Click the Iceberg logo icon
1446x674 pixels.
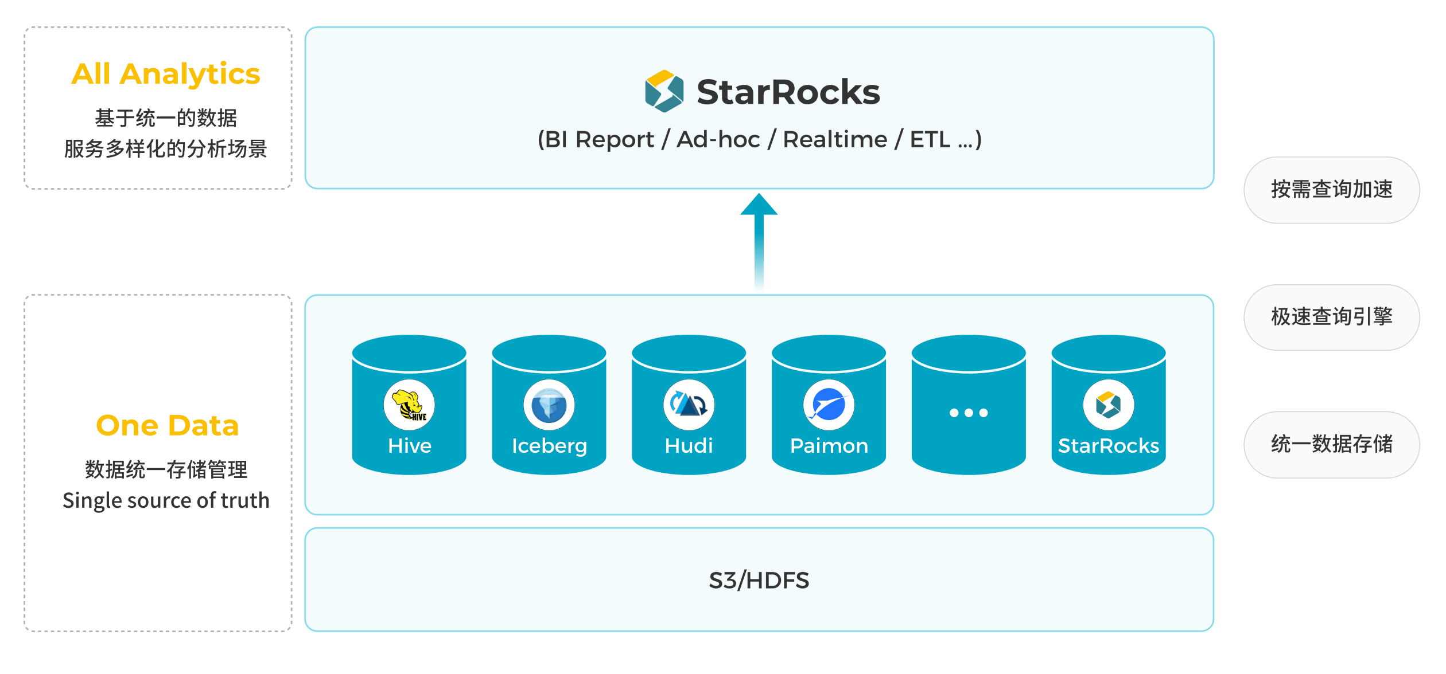click(x=549, y=405)
